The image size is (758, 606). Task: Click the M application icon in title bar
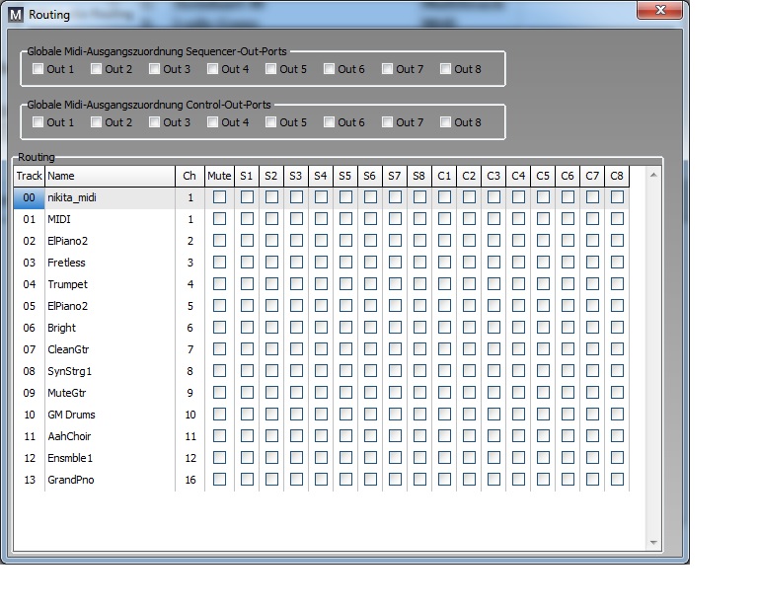(x=16, y=15)
